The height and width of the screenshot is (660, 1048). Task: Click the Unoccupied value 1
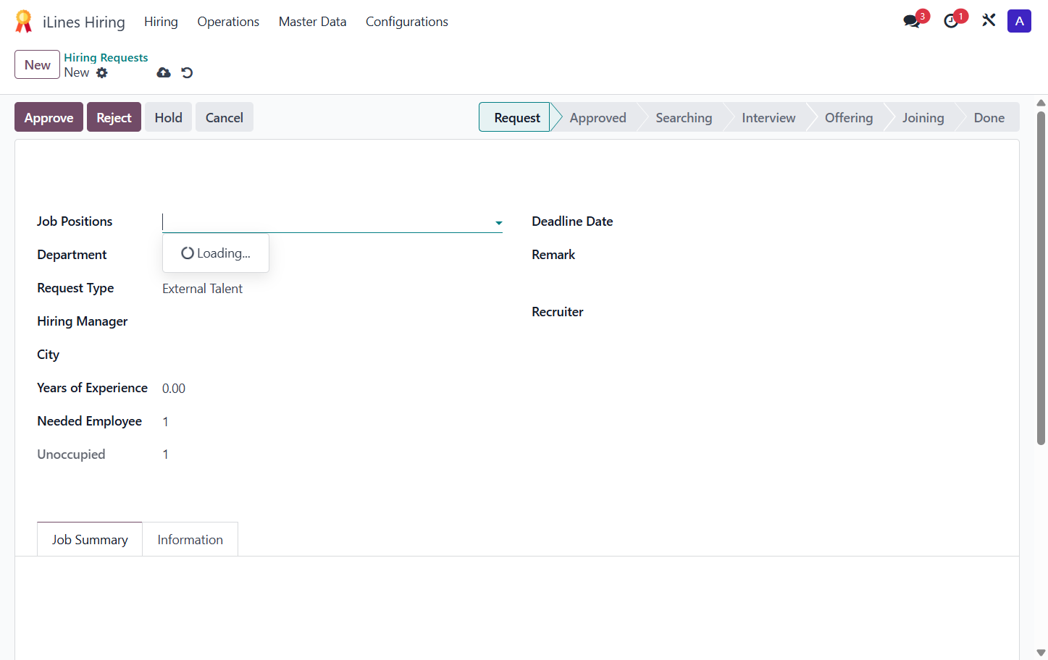tap(165, 454)
